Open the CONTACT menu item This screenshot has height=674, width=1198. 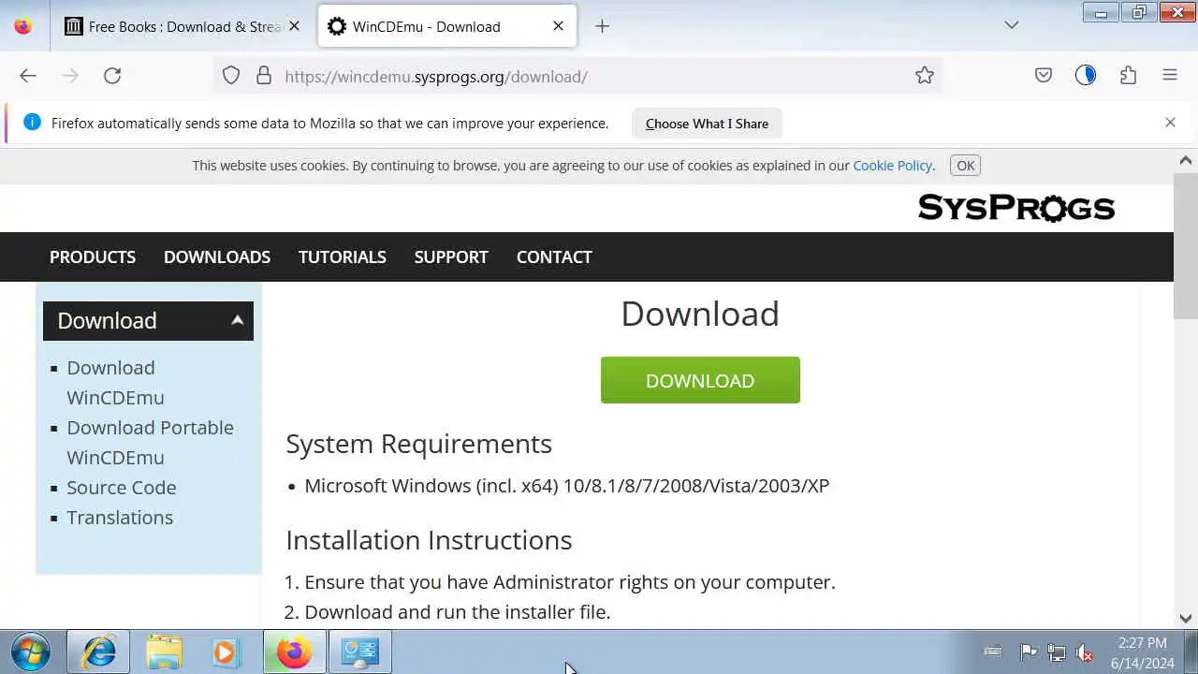tap(554, 256)
